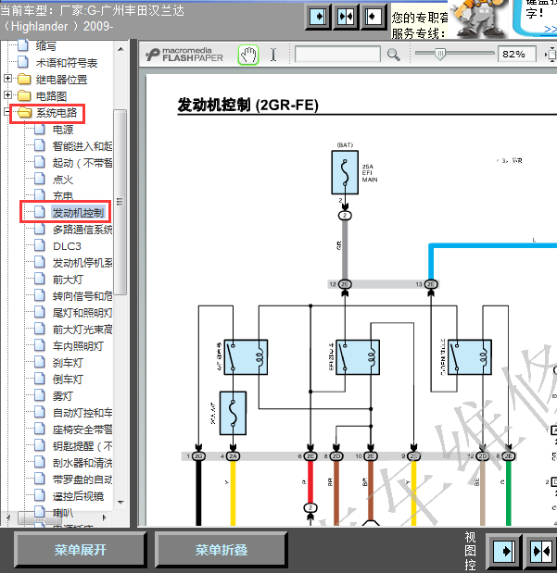Screen dimensions: 557x573
Task: Click the 菜单折叠 button
Action: (222, 550)
